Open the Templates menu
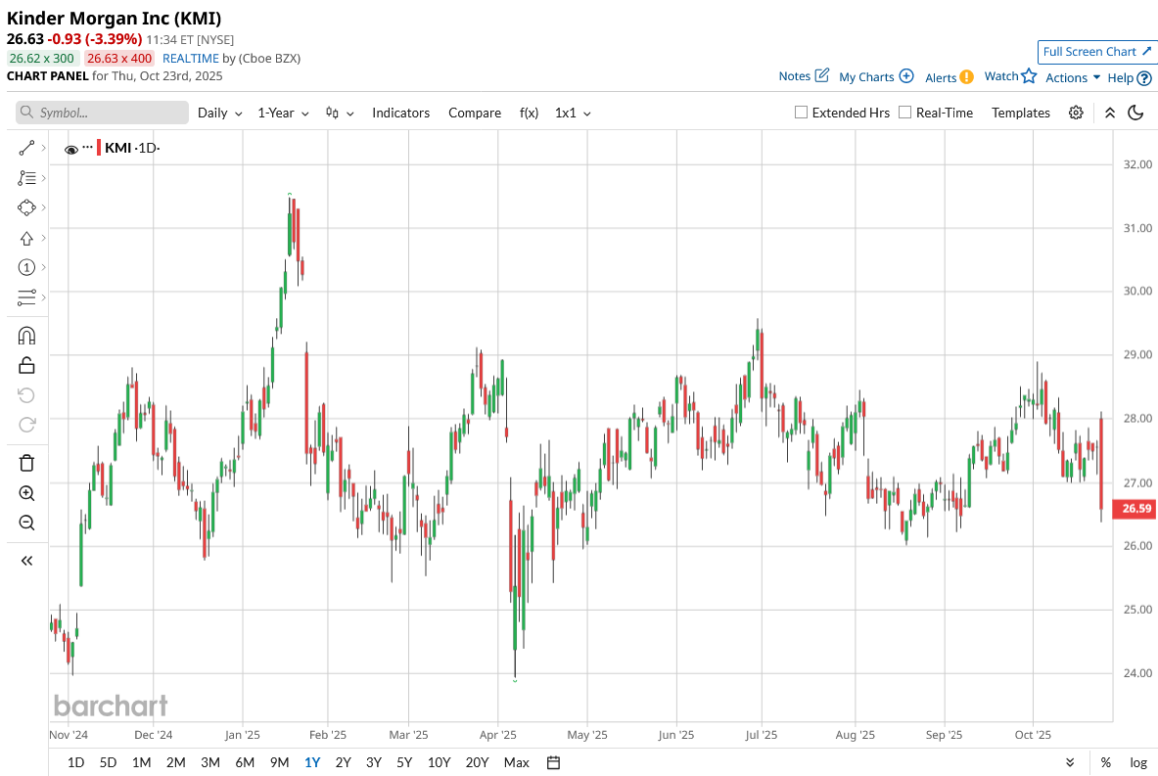 (x=1021, y=113)
